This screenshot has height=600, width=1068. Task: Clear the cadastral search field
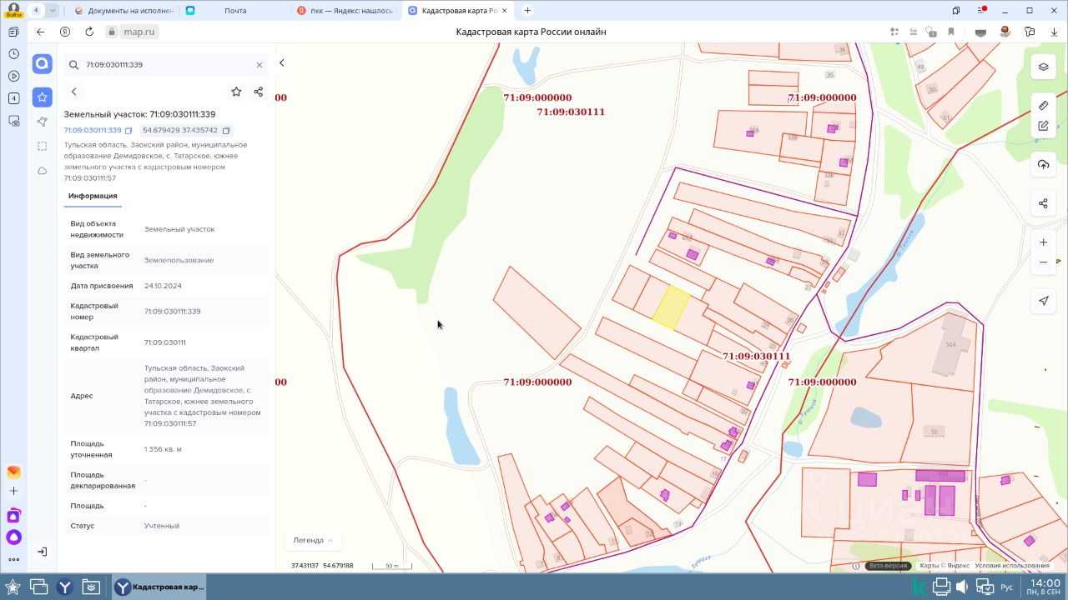pyautogui.click(x=259, y=65)
